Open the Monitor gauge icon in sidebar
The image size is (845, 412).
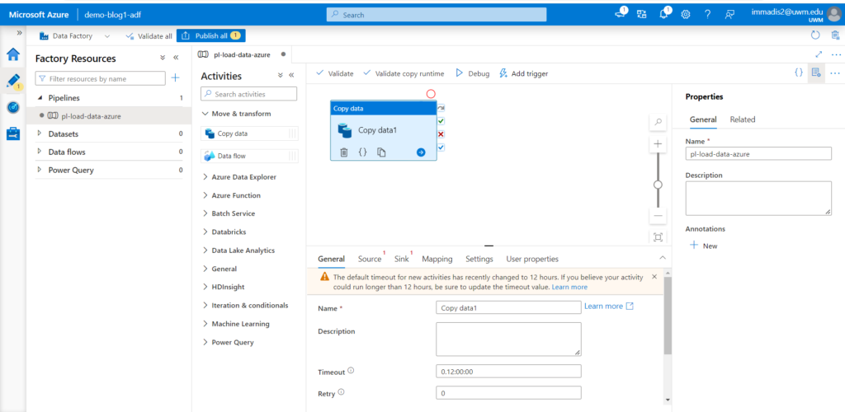point(13,108)
